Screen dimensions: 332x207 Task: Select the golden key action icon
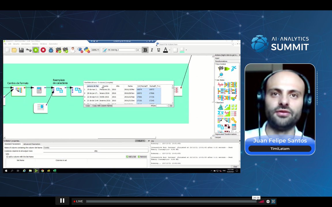tap(234, 120)
